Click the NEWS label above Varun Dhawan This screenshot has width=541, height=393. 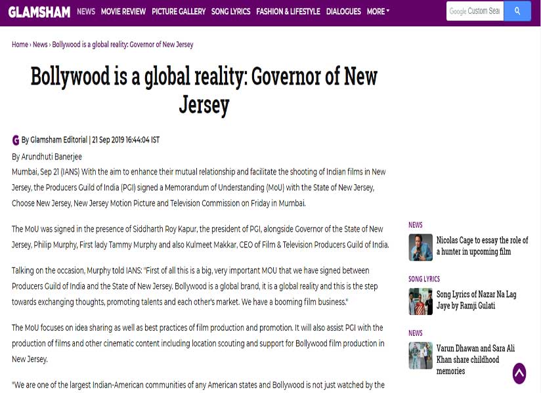coord(416,333)
